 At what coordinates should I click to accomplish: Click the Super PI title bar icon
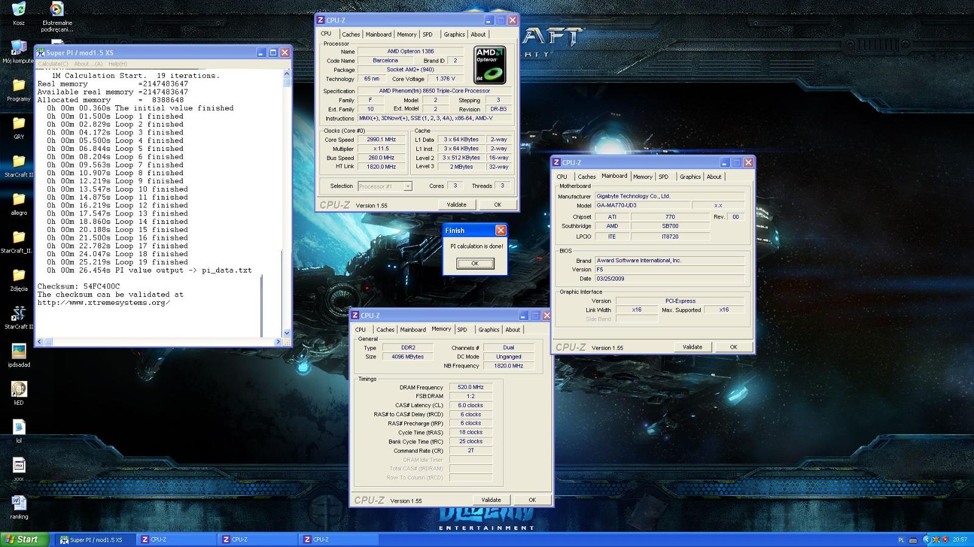[41, 52]
